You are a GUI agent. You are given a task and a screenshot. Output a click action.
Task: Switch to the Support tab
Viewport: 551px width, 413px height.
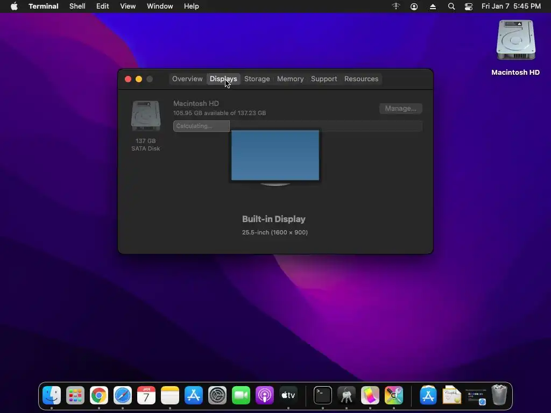coord(324,79)
